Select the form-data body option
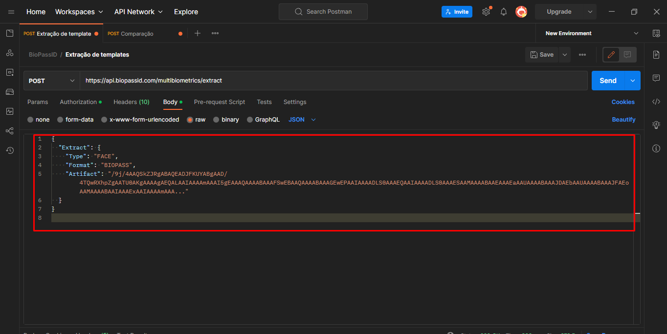 click(x=75, y=120)
